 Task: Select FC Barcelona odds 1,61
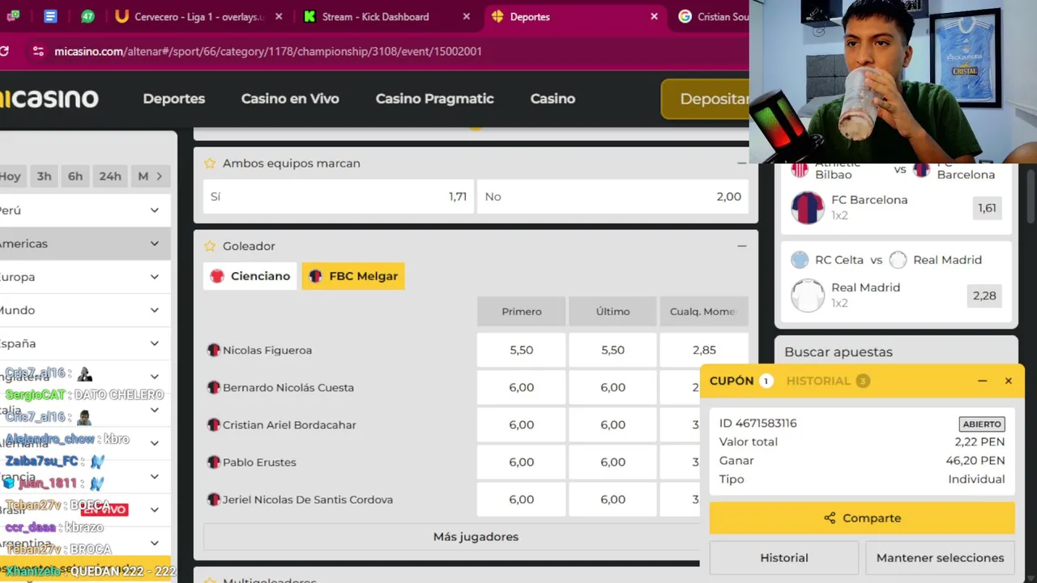pos(987,208)
